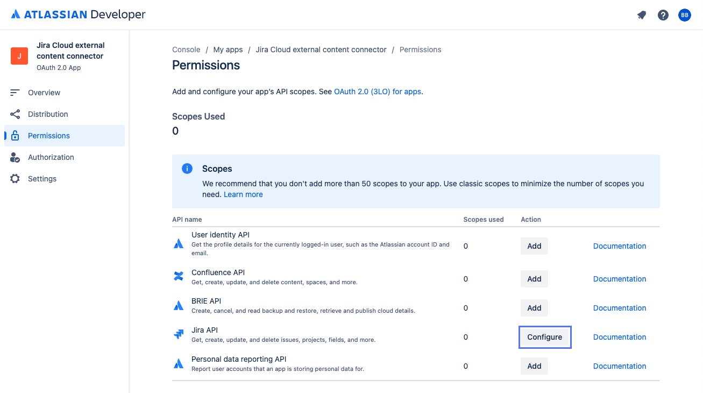
Task: Click the BRIE API name text
Action: point(207,301)
